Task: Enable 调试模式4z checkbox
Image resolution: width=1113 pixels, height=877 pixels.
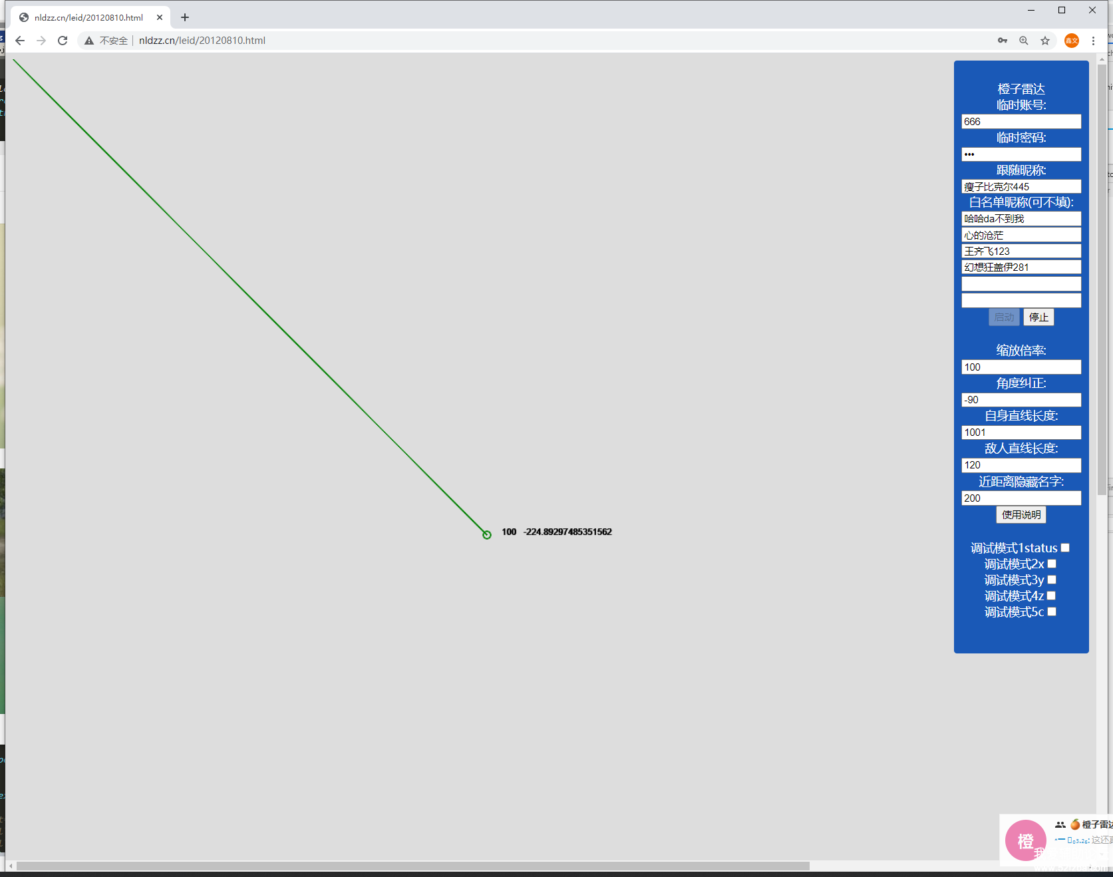Action: click(1051, 596)
